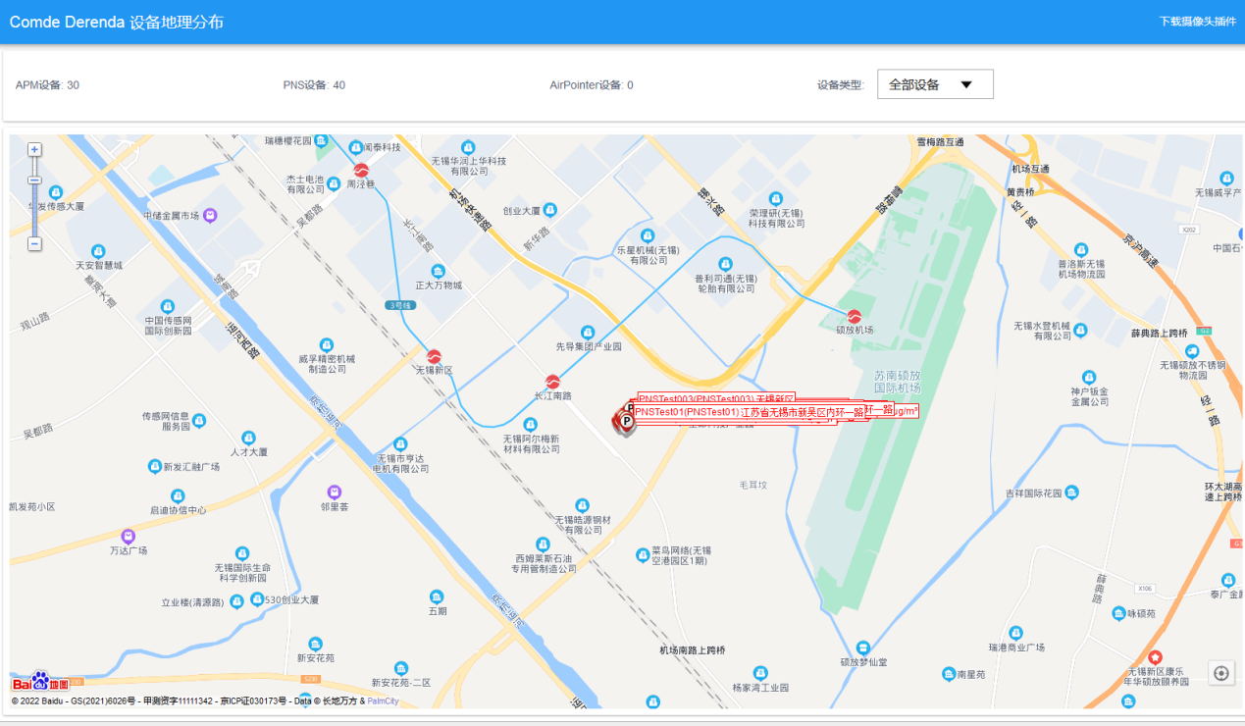Click the PNSTest003 device label
Viewport: 1245px width, 726px height.
tap(716, 399)
